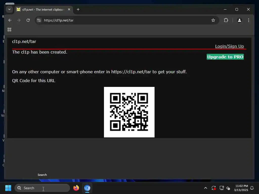The image size is (259, 194).
Task: Open the Windows Start menu
Action: 8,188
